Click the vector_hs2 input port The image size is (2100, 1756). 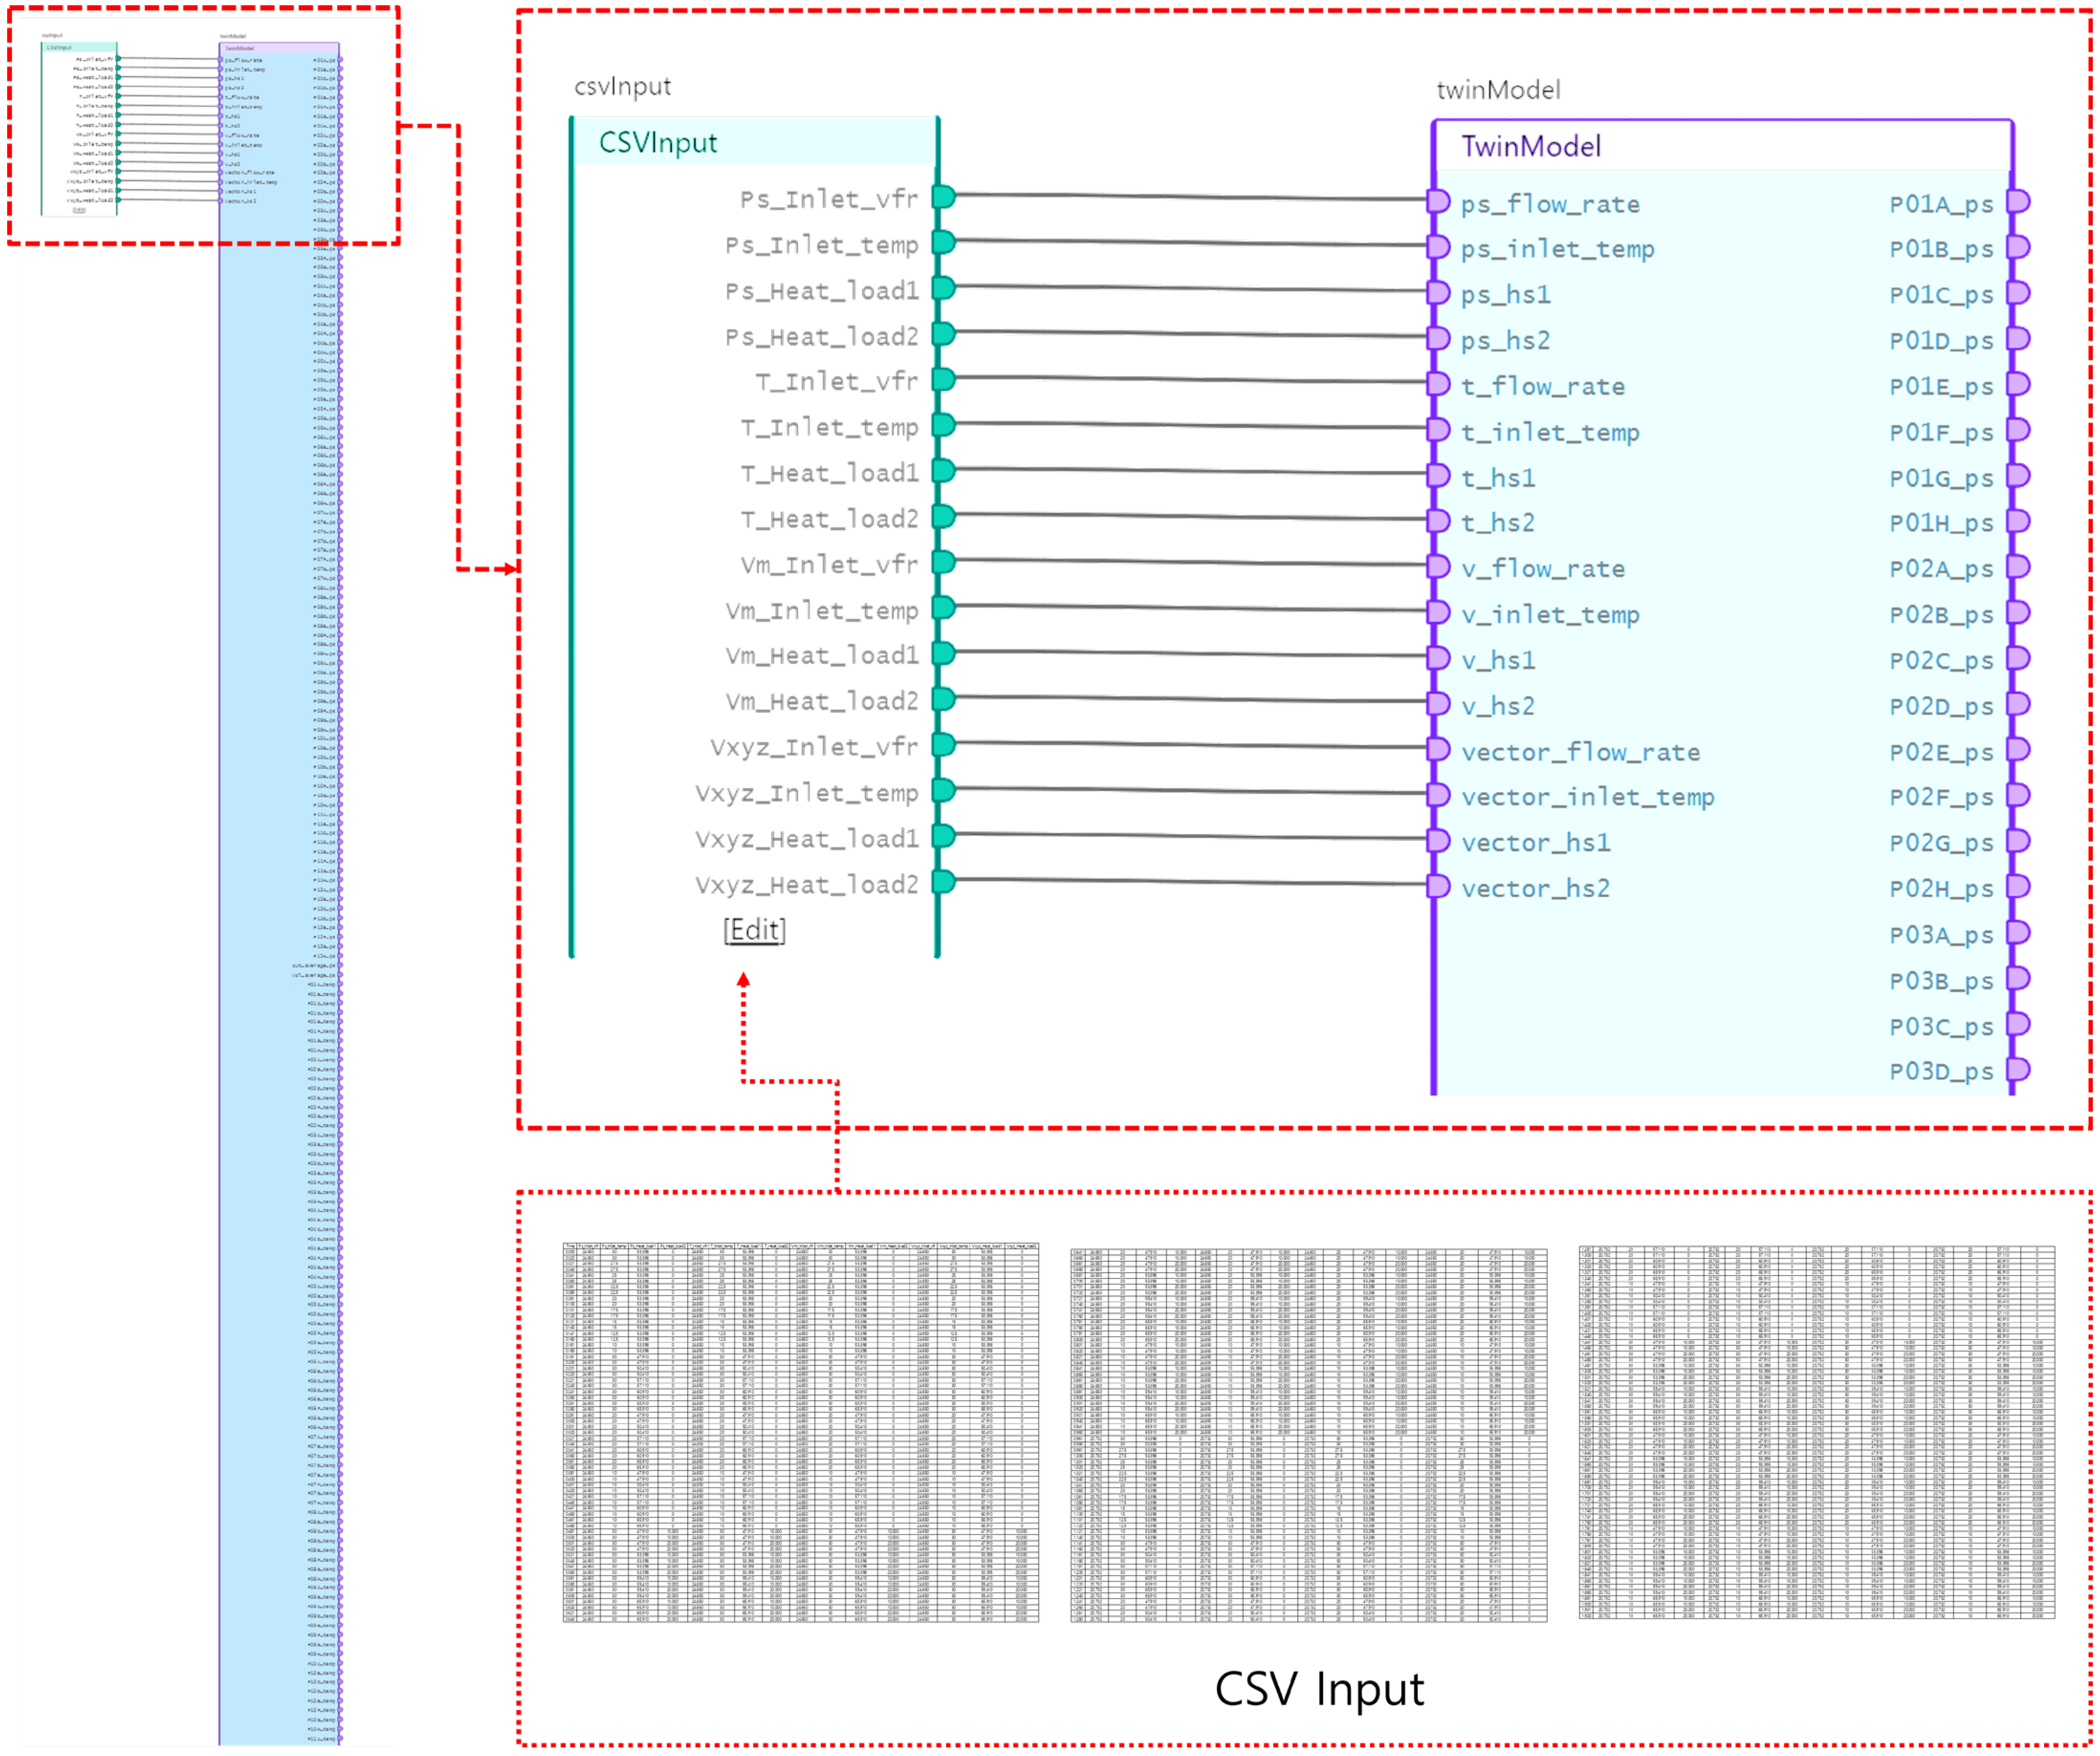coord(1438,887)
